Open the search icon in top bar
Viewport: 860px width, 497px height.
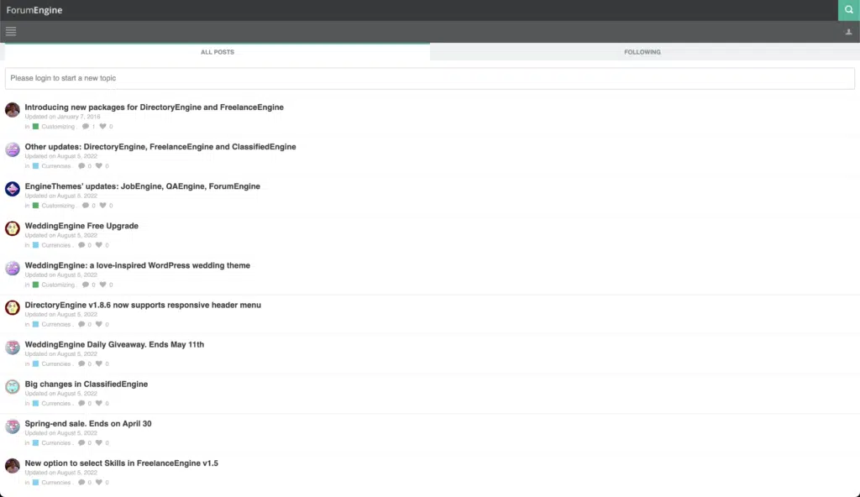(x=848, y=10)
